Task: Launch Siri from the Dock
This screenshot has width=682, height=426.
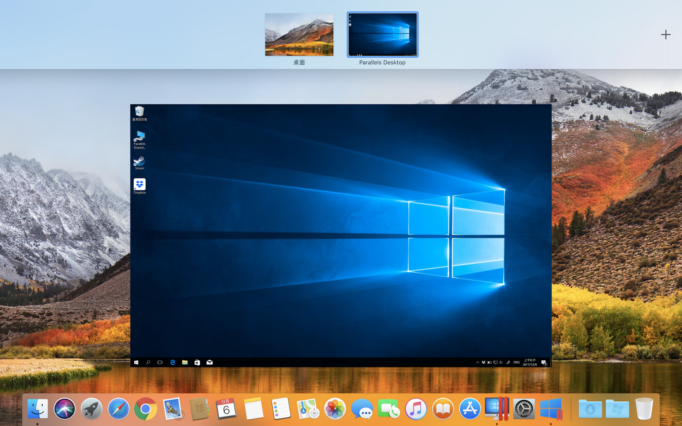Action: [x=64, y=409]
